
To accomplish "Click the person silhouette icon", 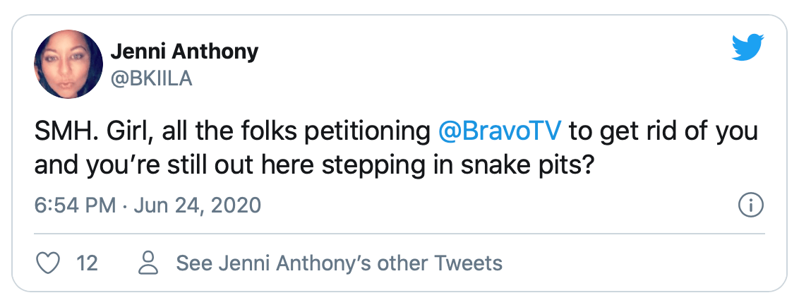I will (149, 263).
